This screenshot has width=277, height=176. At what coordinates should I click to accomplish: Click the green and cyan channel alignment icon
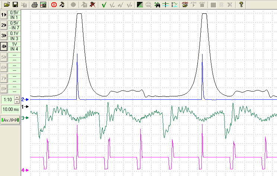[166, 4]
